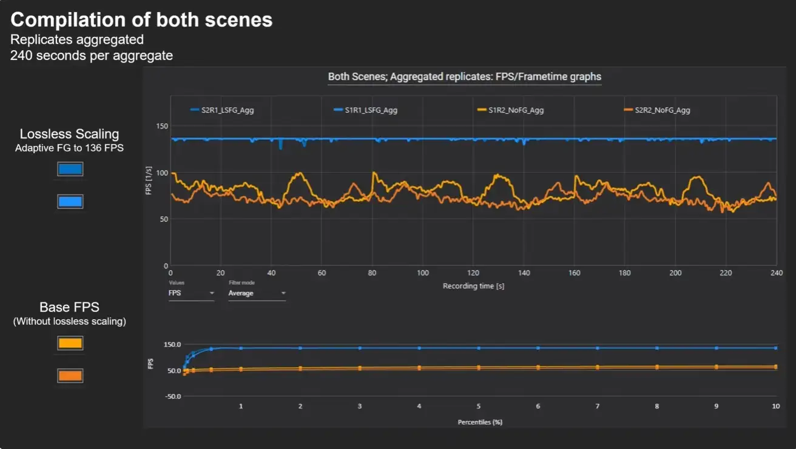
Task: Click the orange Base FPS swatch
Action: tap(70, 376)
